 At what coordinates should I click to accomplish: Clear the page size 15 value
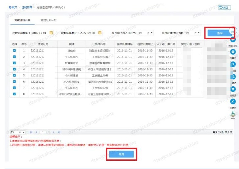[20, 132]
